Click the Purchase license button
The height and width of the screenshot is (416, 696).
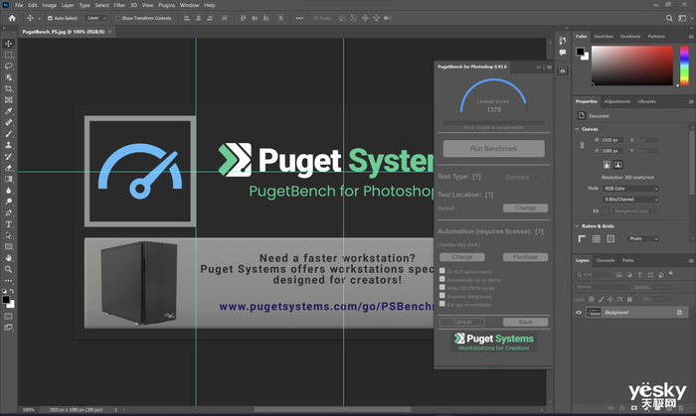525,257
